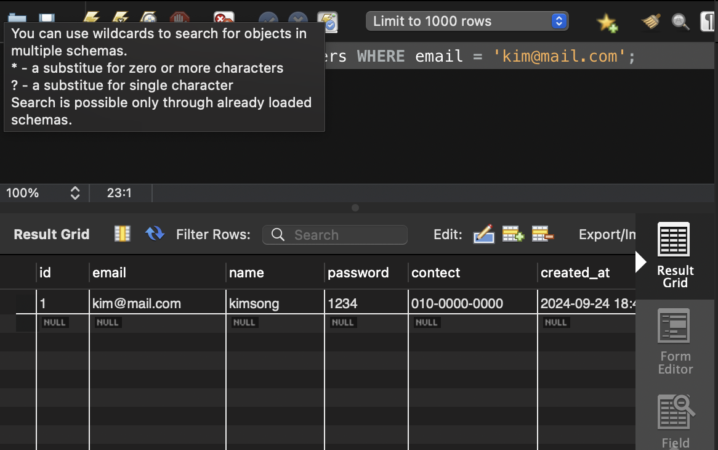Toggle invisible characters with the paragraph icon
Viewport: 718px width, 450px height.
(708, 22)
